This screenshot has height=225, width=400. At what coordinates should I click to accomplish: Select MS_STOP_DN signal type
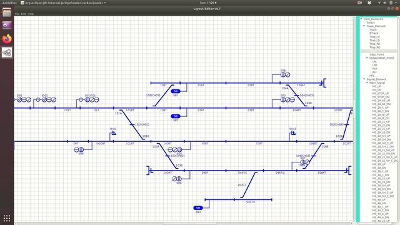click(381, 97)
